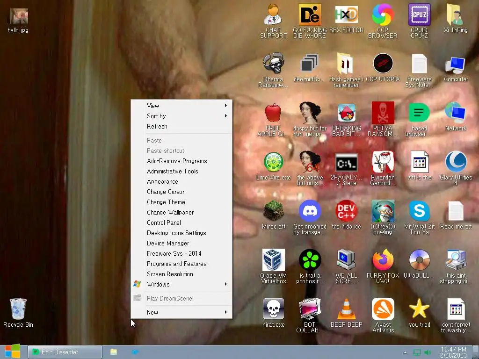The width and height of the screenshot is (479, 359).
Task: Open the Dev C++ 'the hilda ide' icon
Action: click(346, 215)
